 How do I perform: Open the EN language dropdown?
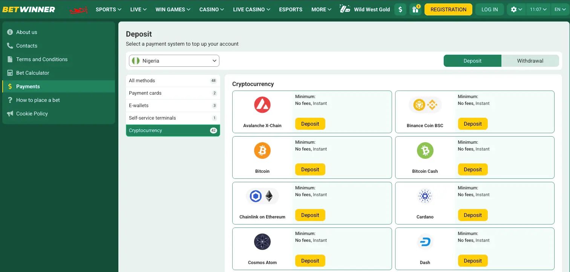[560, 9]
